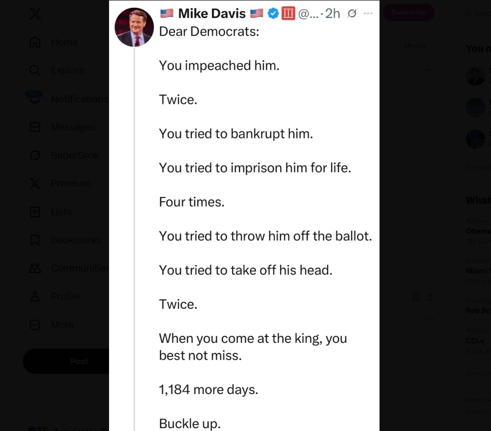The height and width of the screenshot is (431, 491).
Task: Click the X logo in the sidebar
Action: (35, 14)
